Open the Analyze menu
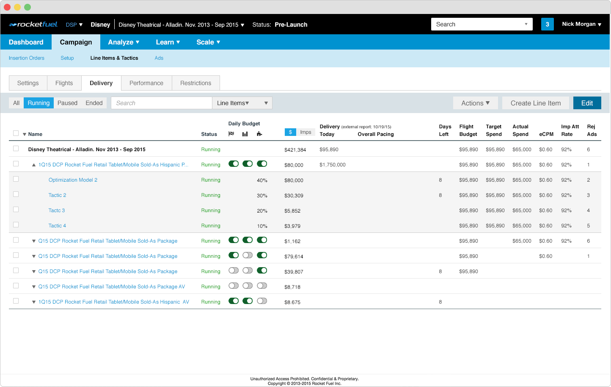Screen dimensions: 611x387 tap(124, 42)
